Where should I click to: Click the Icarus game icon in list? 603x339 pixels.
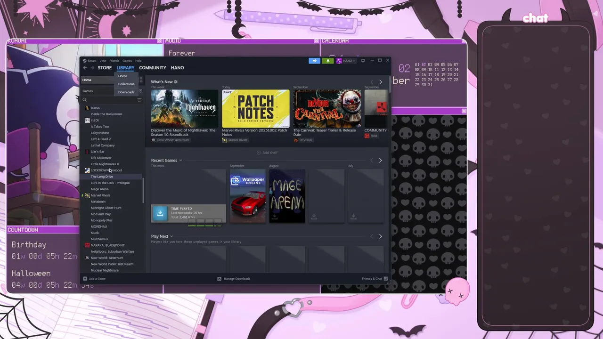[x=87, y=108]
